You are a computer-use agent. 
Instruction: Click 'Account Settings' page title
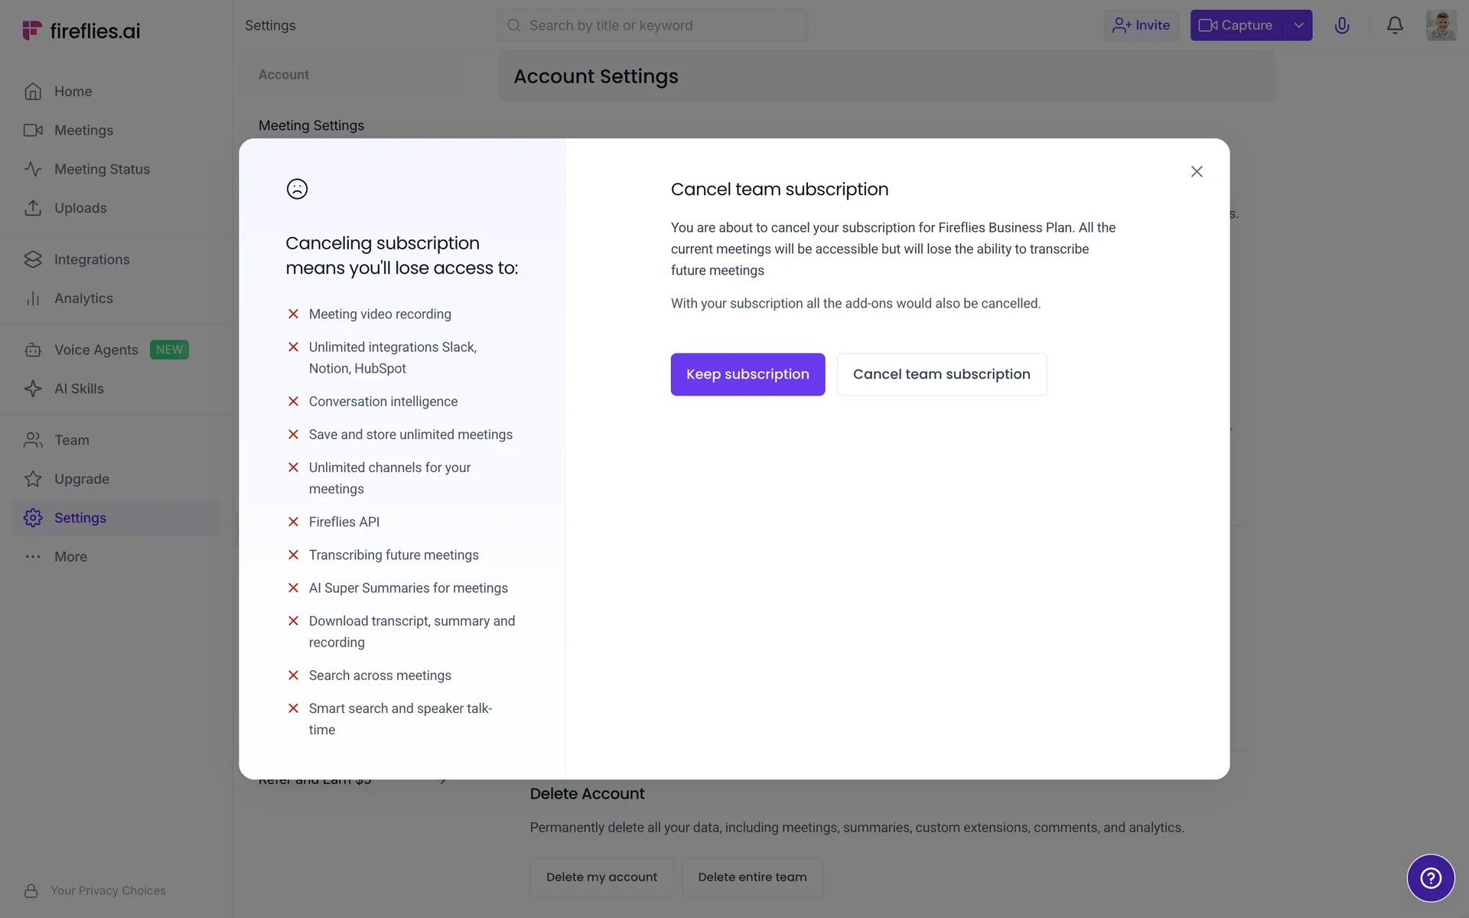595,76
